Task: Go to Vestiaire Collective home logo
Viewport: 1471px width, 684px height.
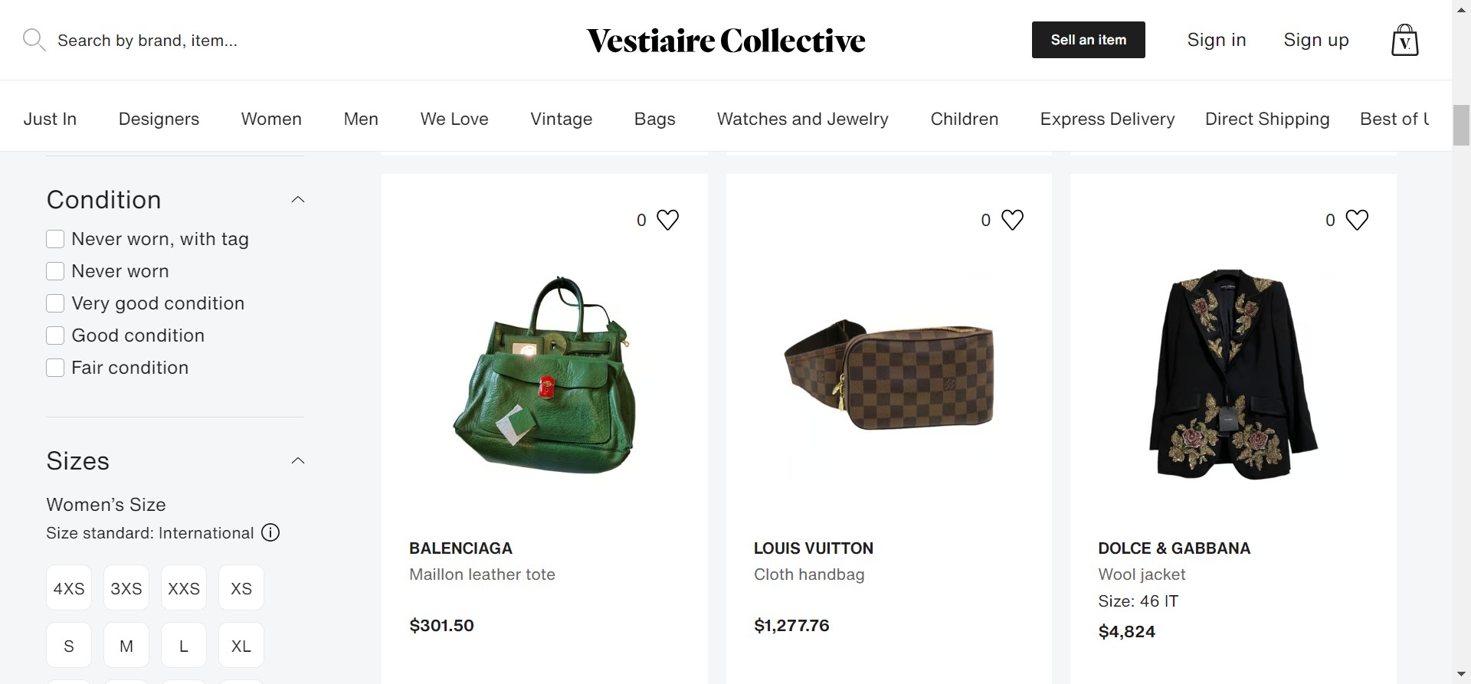Action: [726, 41]
